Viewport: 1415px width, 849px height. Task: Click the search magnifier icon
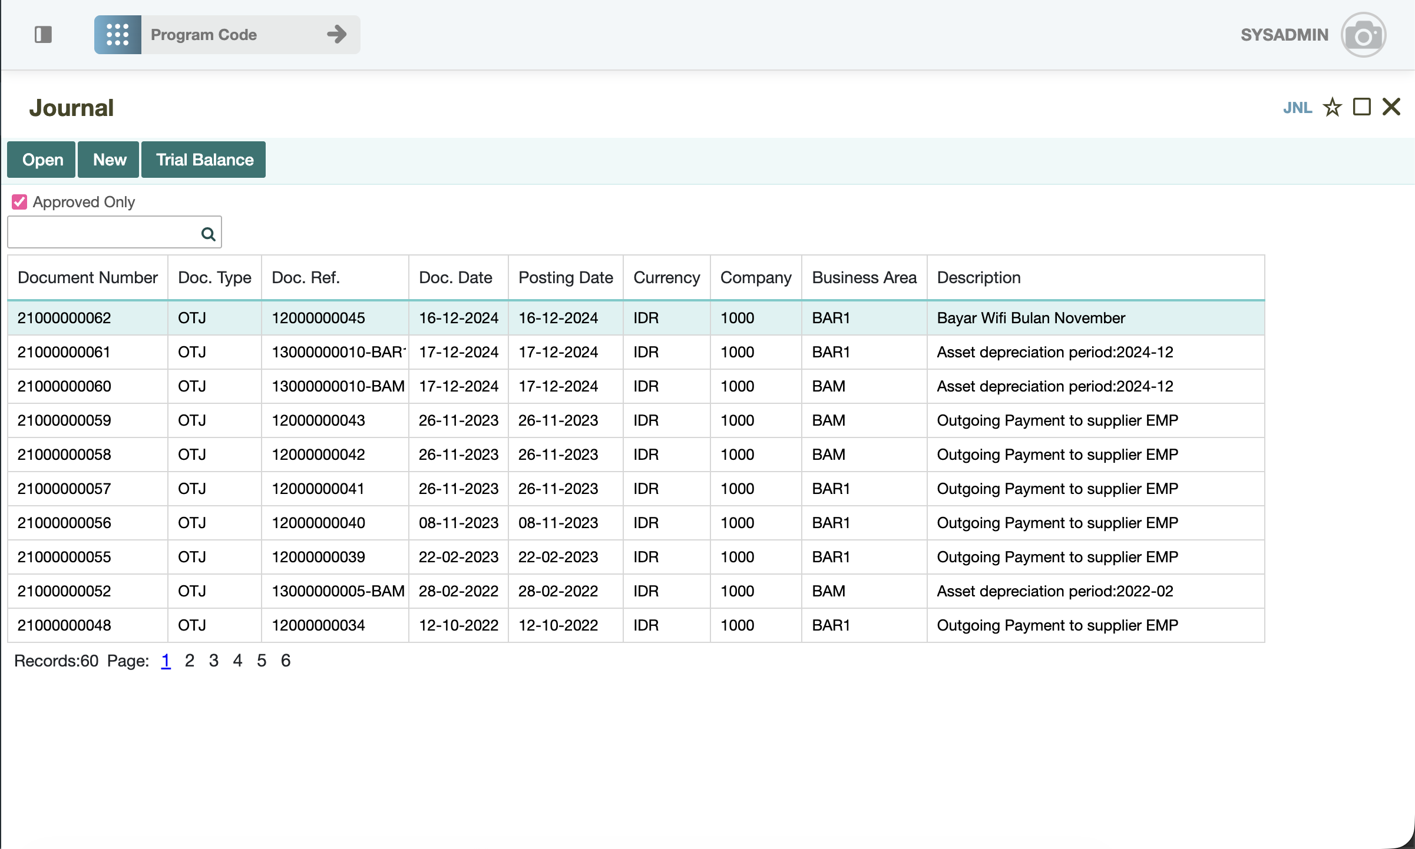(208, 234)
